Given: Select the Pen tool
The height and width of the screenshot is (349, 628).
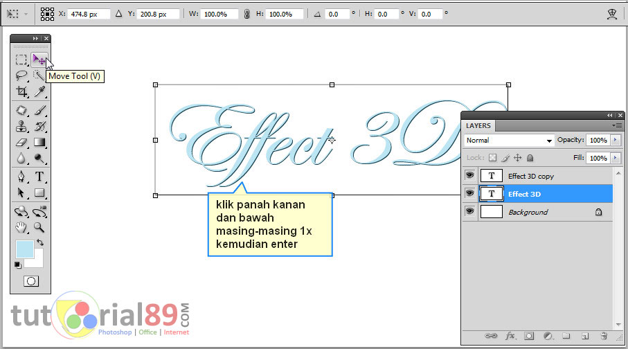Looking at the screenshot, I should [21, 177].
